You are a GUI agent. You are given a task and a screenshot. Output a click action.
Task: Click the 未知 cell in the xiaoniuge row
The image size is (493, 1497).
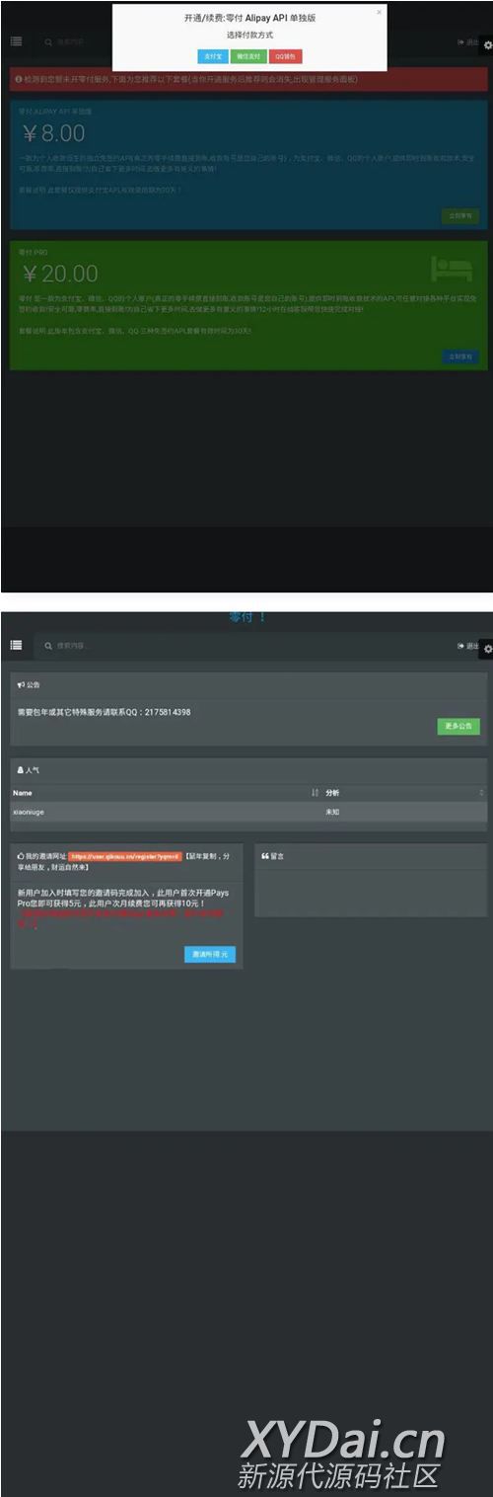[x=333, y=812]
